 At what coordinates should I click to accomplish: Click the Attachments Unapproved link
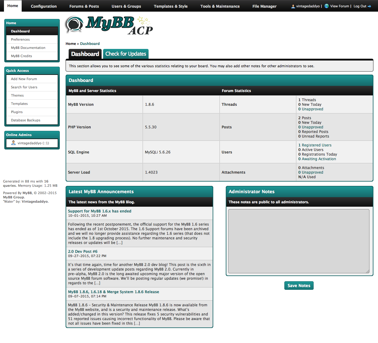point(311,172)
